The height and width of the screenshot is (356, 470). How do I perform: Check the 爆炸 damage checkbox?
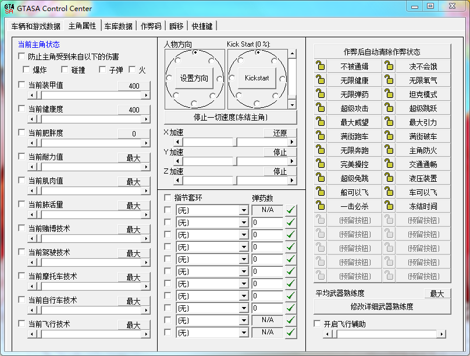26,70
